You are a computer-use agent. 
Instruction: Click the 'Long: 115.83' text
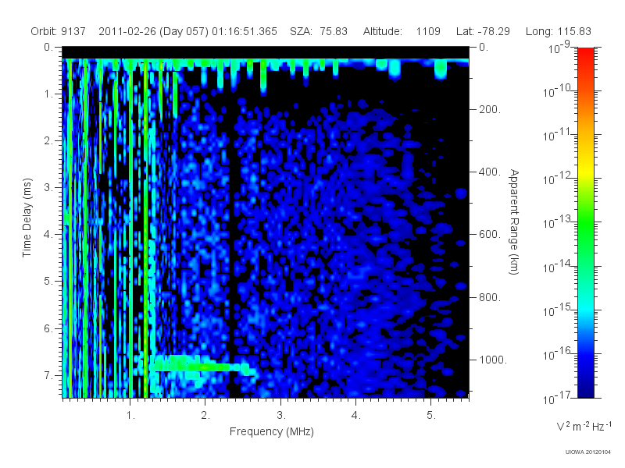coord(559,31)
